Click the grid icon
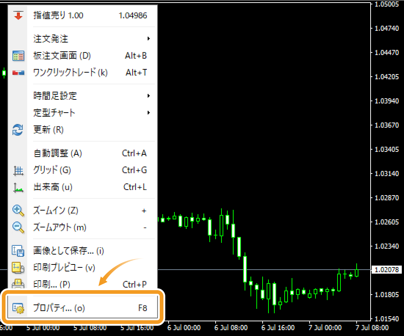Image resolution: width=404 pixels, height=336 pixels. pyautogui.click(x=18, y=171)
